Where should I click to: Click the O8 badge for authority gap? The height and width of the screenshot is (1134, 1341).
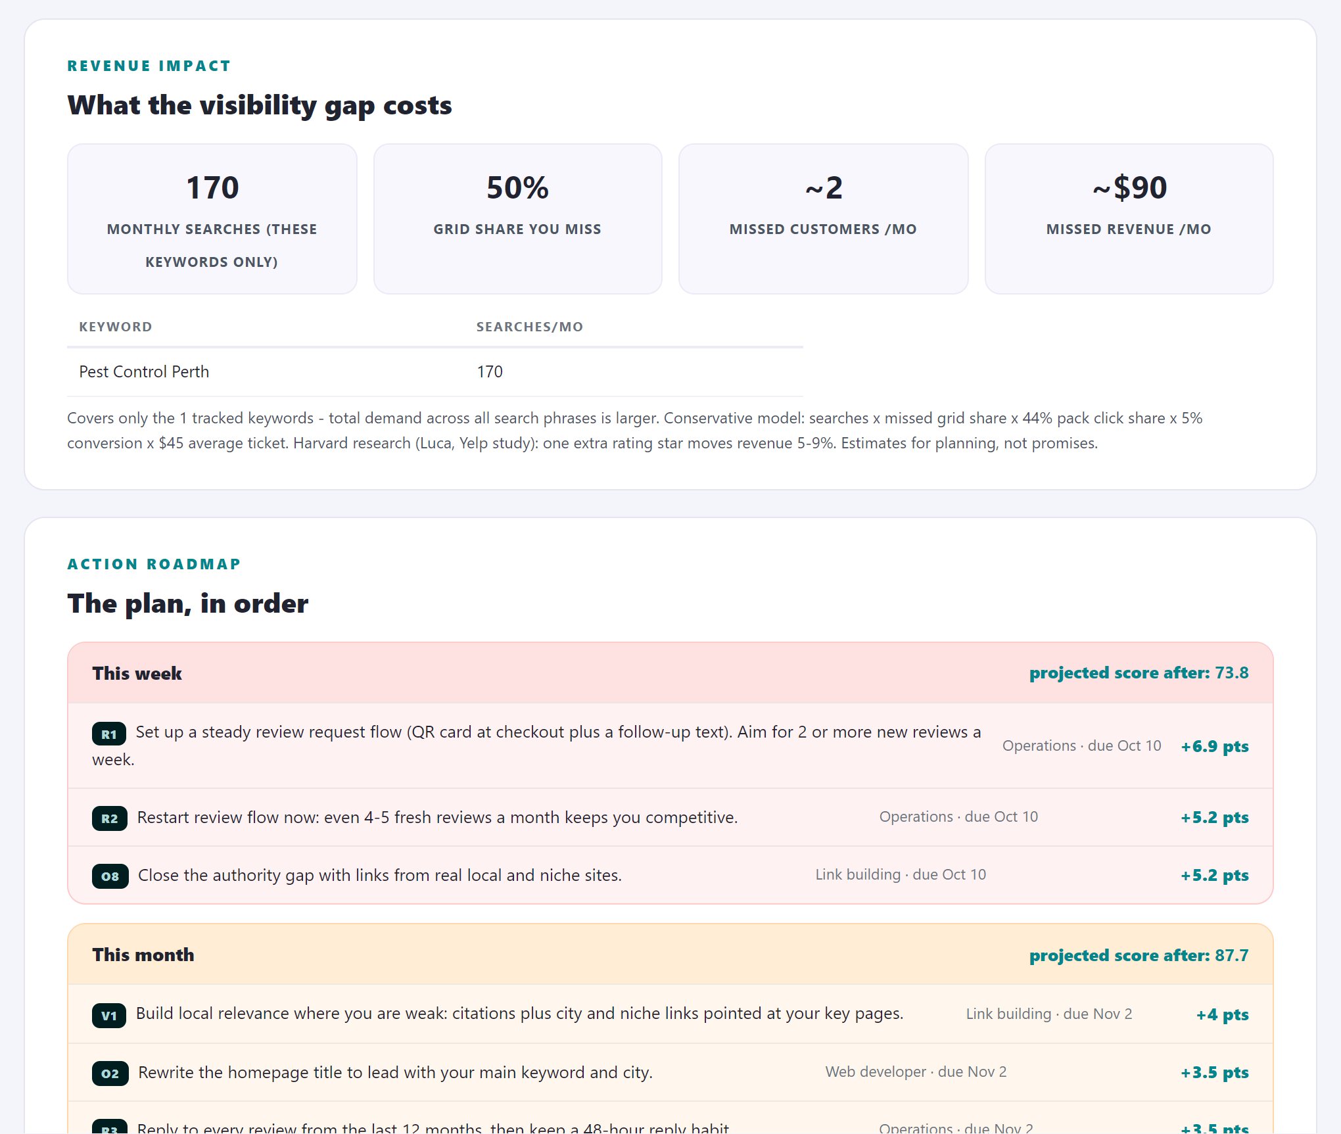[x=110, y=876]
